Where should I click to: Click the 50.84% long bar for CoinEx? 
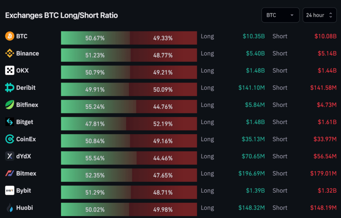pos(95,141)
